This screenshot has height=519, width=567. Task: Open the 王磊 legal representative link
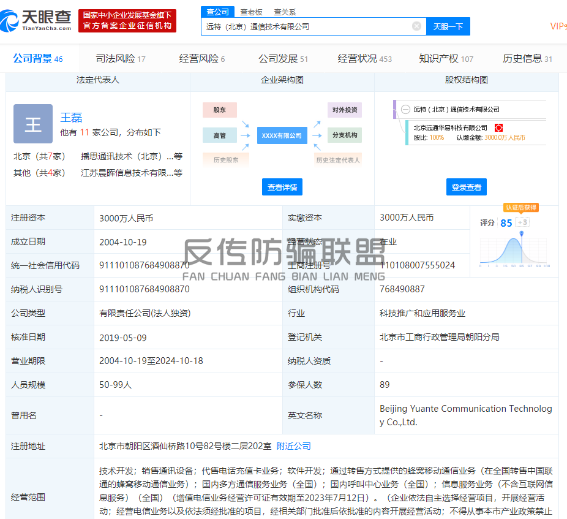click(71, 118)
